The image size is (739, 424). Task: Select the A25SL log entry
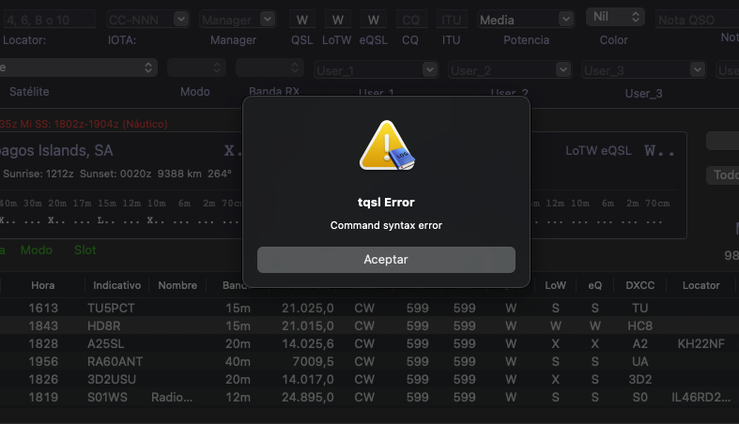(x=370, y=343)
